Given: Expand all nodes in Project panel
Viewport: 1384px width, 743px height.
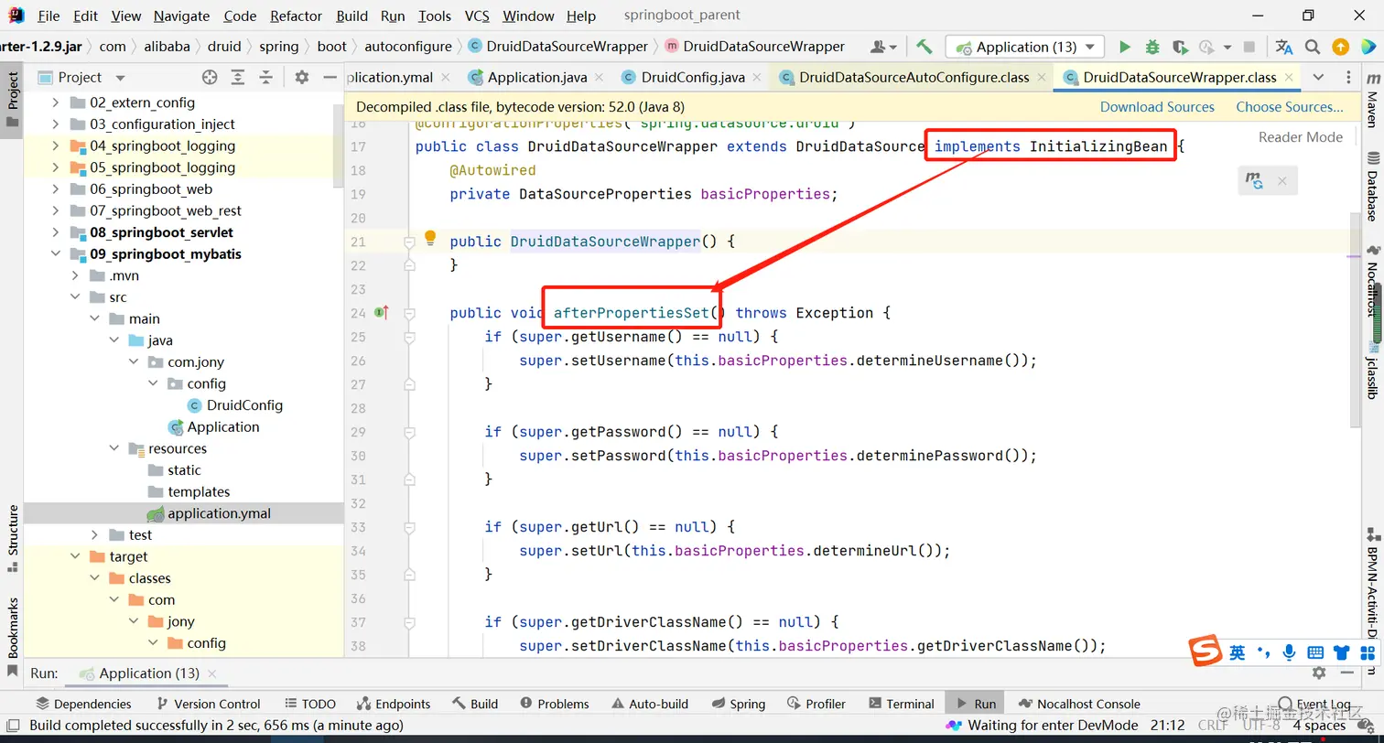Looking at the screenshot, I should click(238, 78).
